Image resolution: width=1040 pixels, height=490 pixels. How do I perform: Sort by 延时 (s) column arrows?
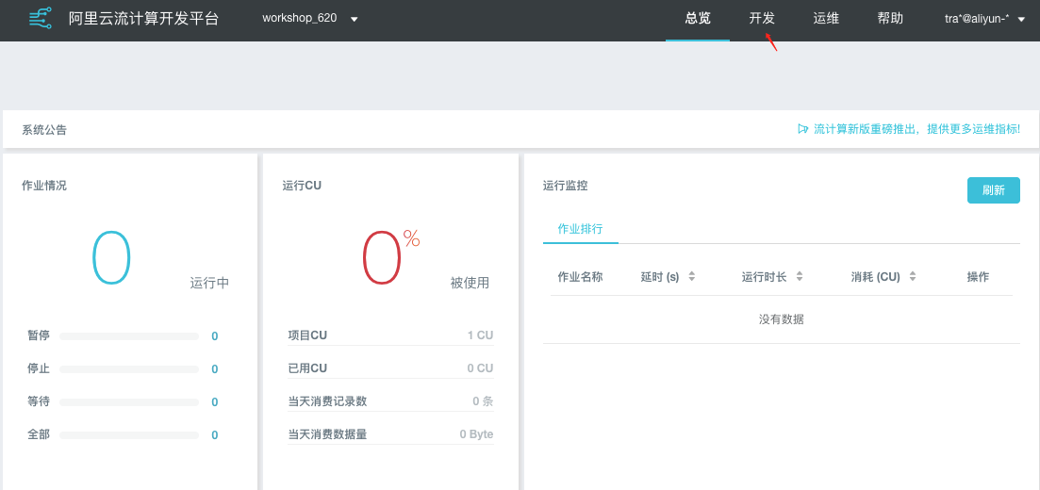tap(692, 276)
